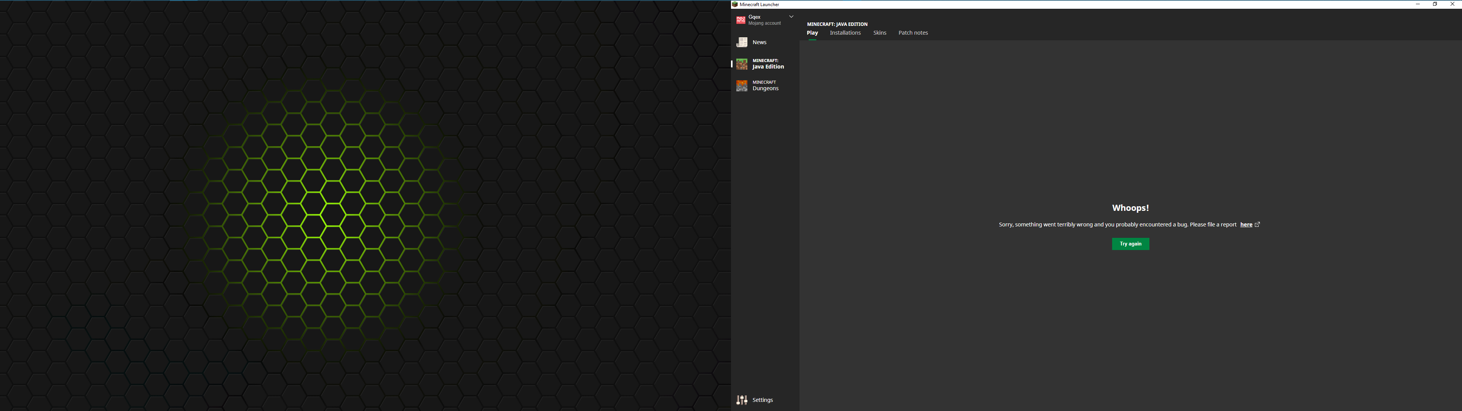
Task: Open Minecraft Dungeons sidebar entry text
Action: 765,86
